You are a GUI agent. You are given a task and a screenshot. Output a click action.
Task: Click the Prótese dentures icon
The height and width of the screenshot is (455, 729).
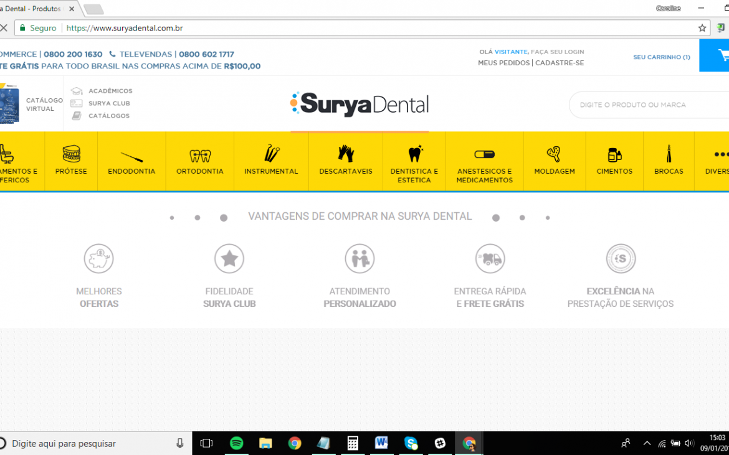point(71,154)
